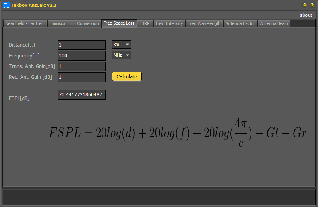
Task: Click the FSPL formula image
Action: [x=178, y=133]
